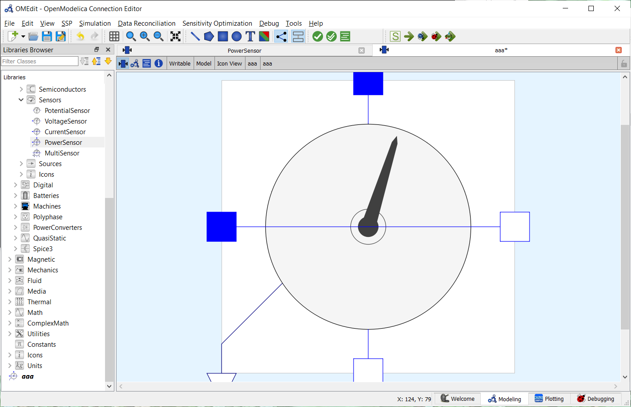631x407 pixels.
Task: Switch to Diagram View mode
Action: [x=134, y=63]
